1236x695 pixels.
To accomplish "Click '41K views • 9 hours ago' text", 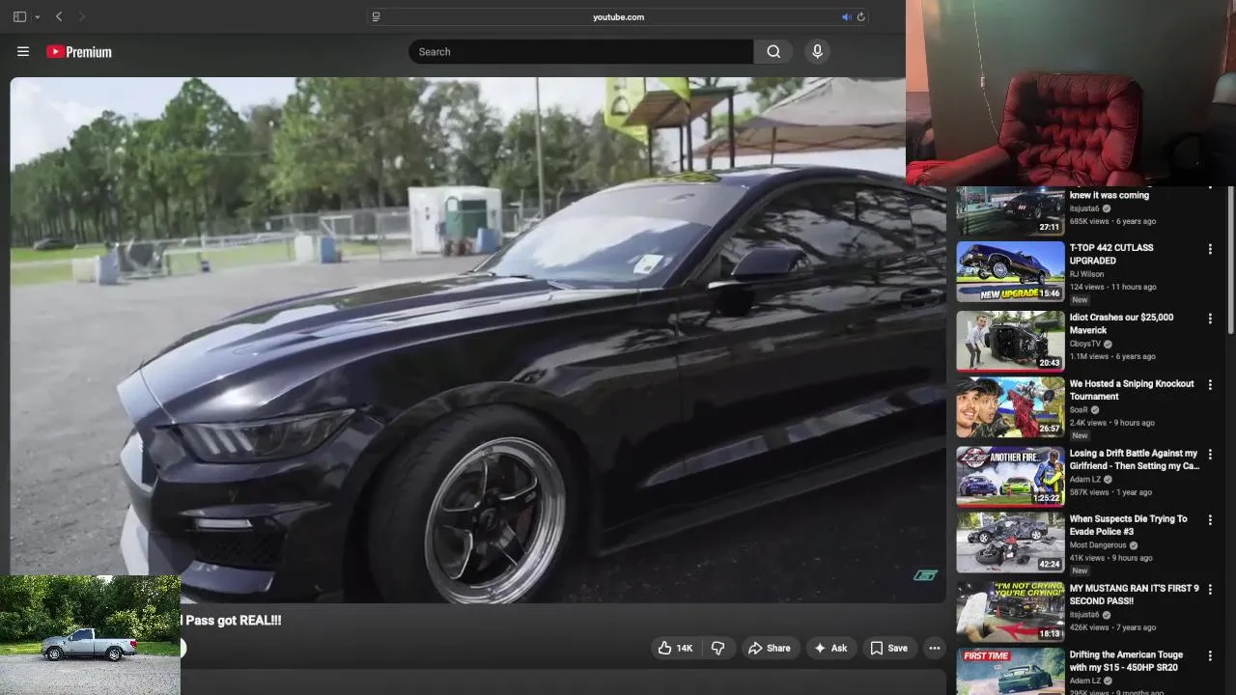I will point(1110,558).
